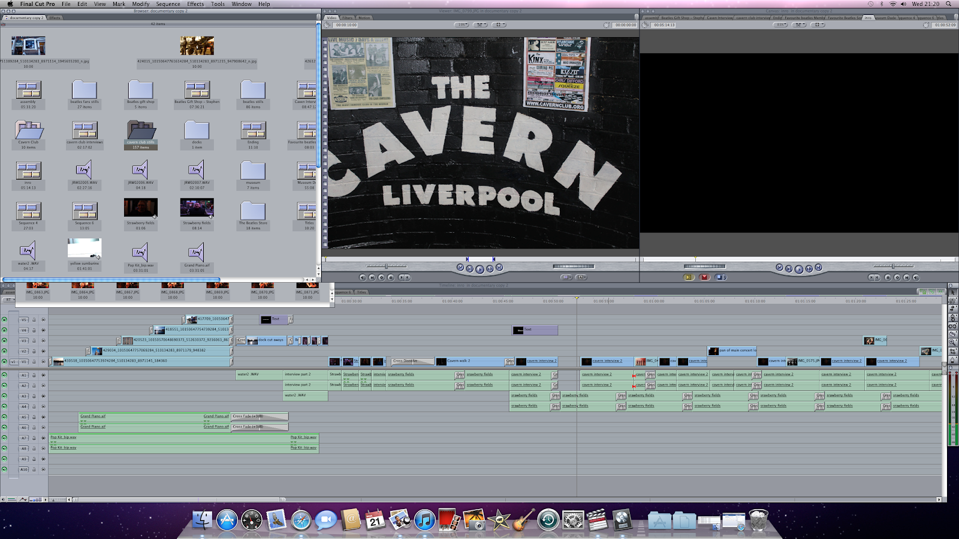Viewport: 959px width, 539px height.
Task: Play the clip in the Viewer window
Action: [479, 269]
